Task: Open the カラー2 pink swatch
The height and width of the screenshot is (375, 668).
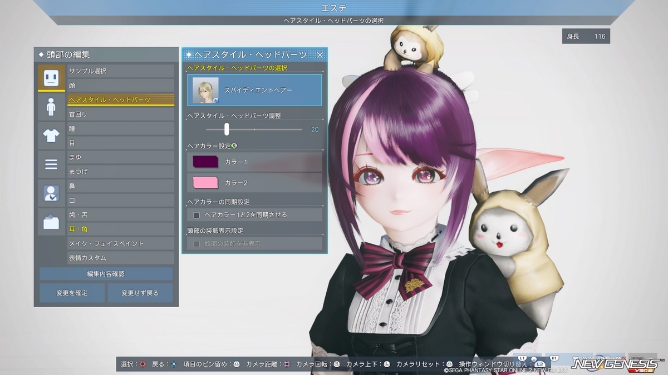Action: tap(205, 182)
